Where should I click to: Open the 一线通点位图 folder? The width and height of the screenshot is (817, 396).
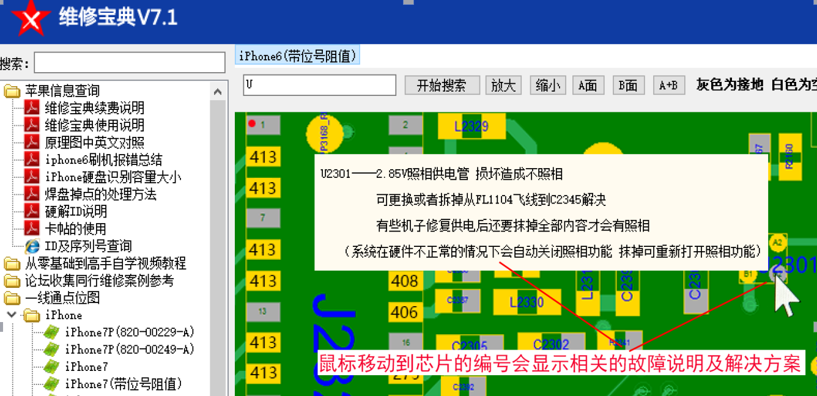62,298
